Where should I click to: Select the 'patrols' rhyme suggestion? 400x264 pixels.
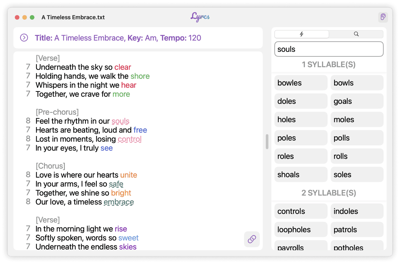pyautogui.click(x=357, y=230)
